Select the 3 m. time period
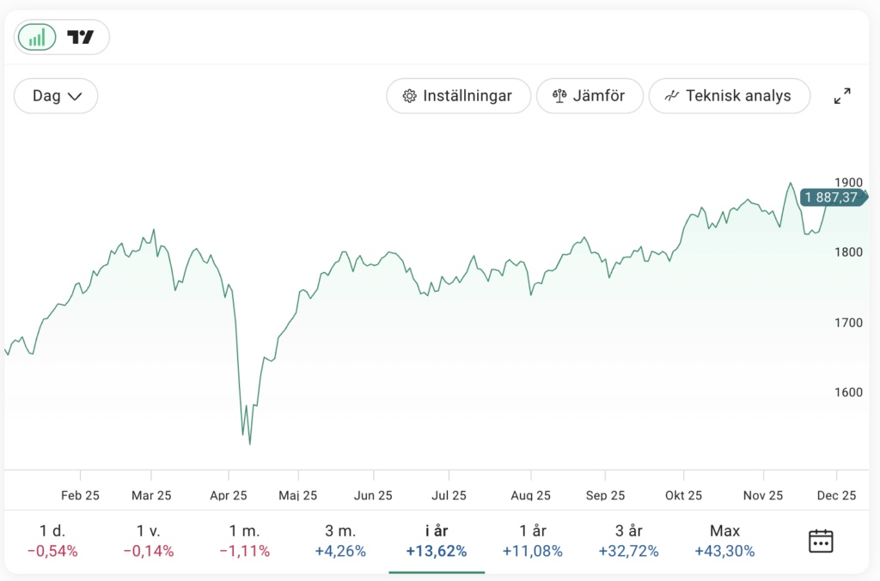Image resolution: width=880 pixels, height=581 pixels. click(x=340, y=541)
